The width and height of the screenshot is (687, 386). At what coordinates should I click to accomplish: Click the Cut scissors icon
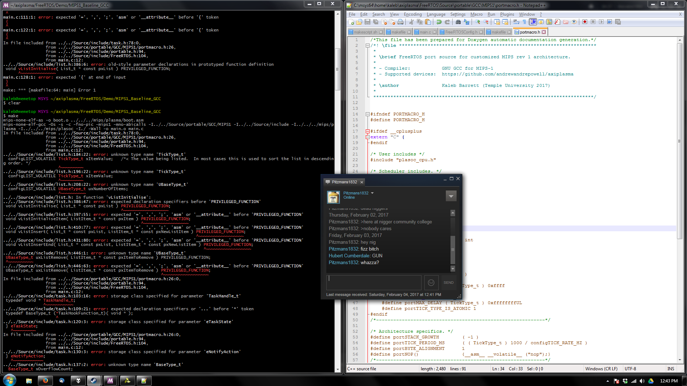(x=411, y=22)
